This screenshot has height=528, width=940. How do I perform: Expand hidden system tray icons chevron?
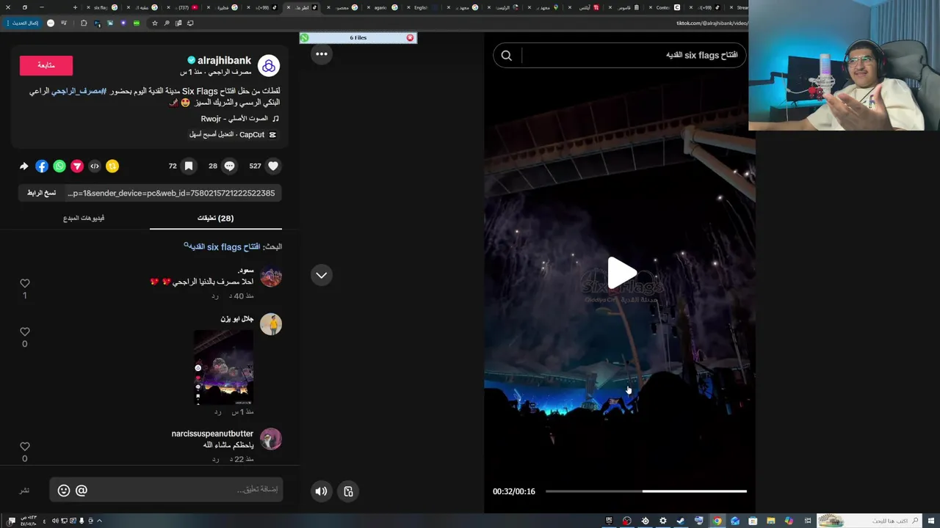pos(99,521)
